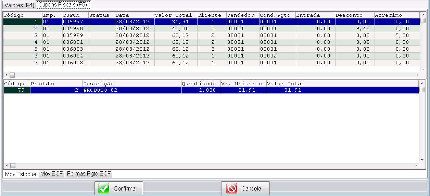Image resolution: width=430 pixels, height=196 pixels.
Task: Open the Mov ECF tab
Action: 52,174
